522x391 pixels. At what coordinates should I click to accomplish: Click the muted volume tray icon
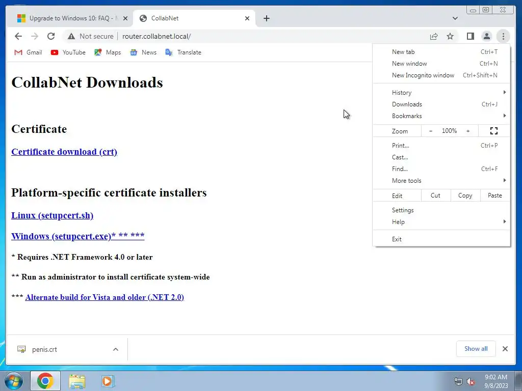(471, 382)
